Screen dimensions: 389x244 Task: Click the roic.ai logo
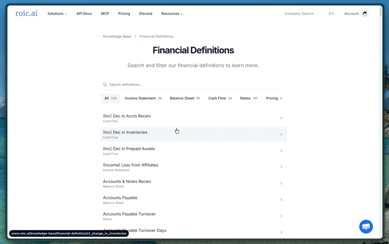click(x=26, y=13)
